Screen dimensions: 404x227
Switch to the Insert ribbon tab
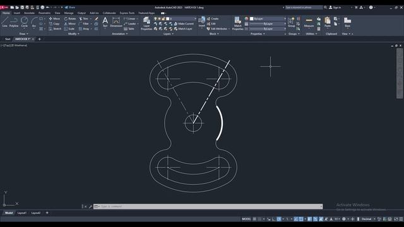click(x=17, y=13)
